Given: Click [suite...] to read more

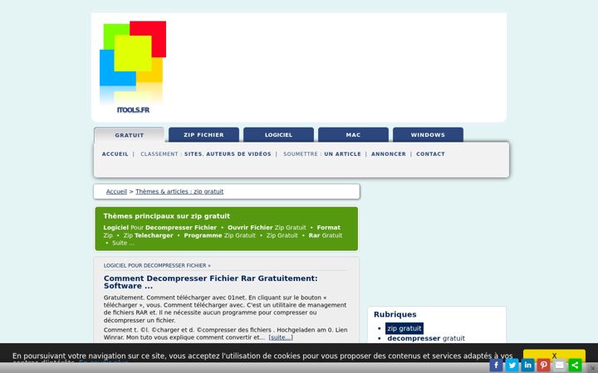Looking at the screenshot, I should pyautogui.click(x=281, y=337).
